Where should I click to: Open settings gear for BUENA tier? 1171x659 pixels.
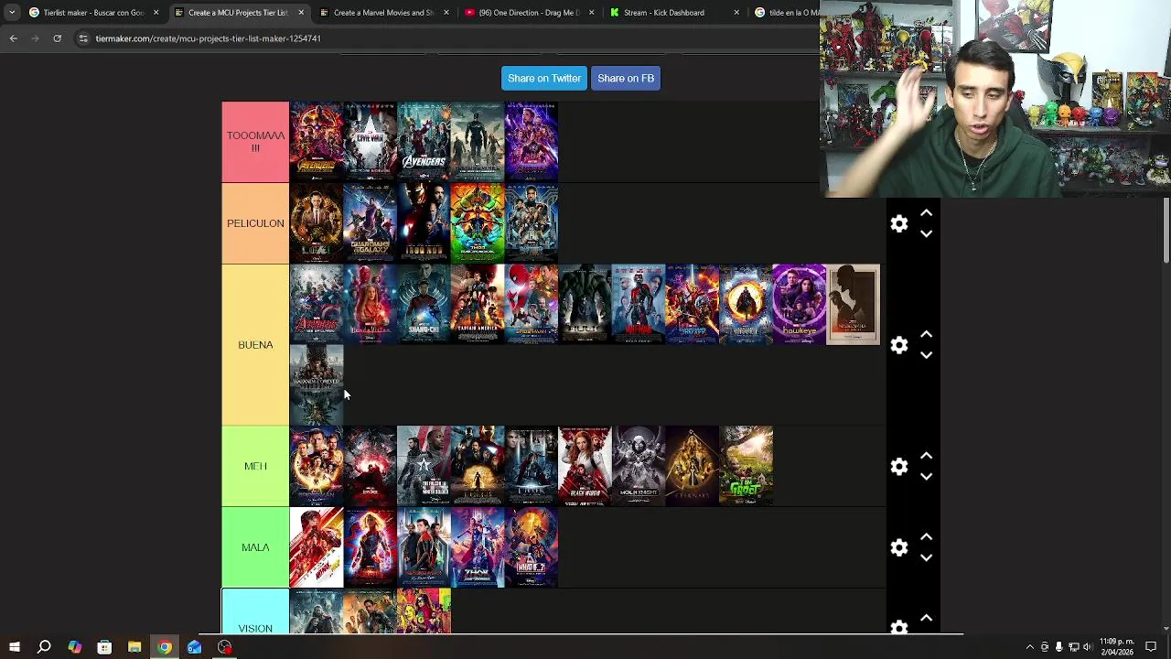coord(899,345)
